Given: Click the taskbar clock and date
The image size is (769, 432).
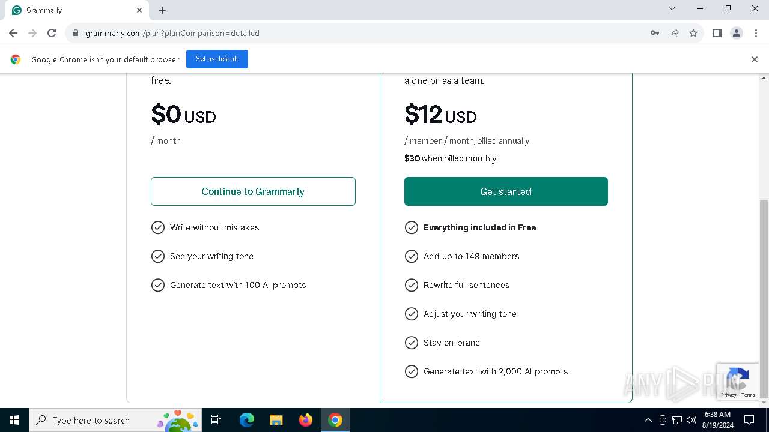Looking at the screenshot, I should (717, 420).
